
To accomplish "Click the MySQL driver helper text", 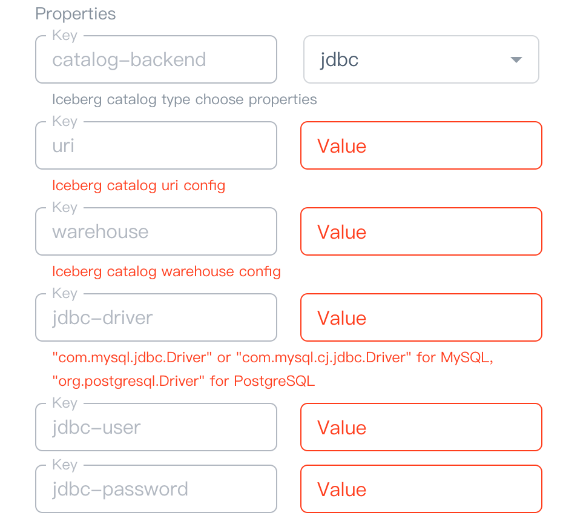I will coord(272,357).
